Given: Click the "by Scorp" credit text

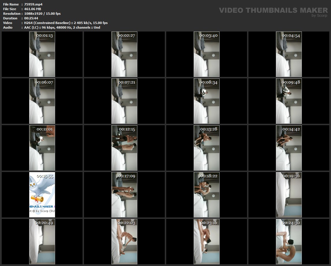Looking at the screenshot, I should 319,16.
